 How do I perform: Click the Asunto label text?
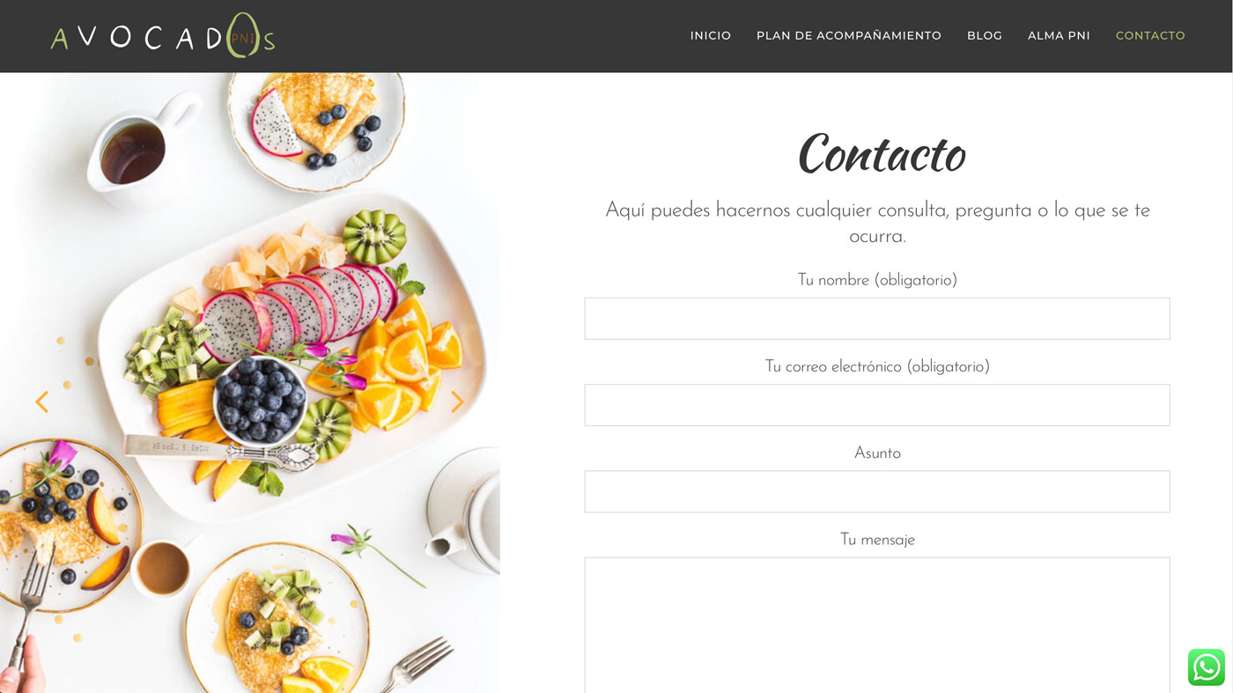click(877, 453)
